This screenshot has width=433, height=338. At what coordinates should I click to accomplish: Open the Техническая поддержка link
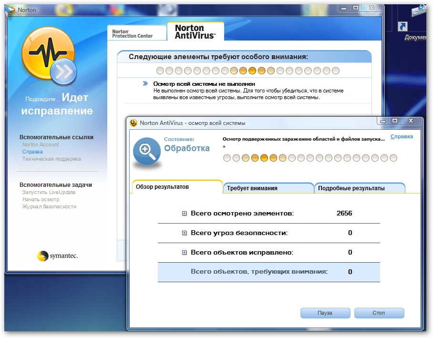pos(52,159)
